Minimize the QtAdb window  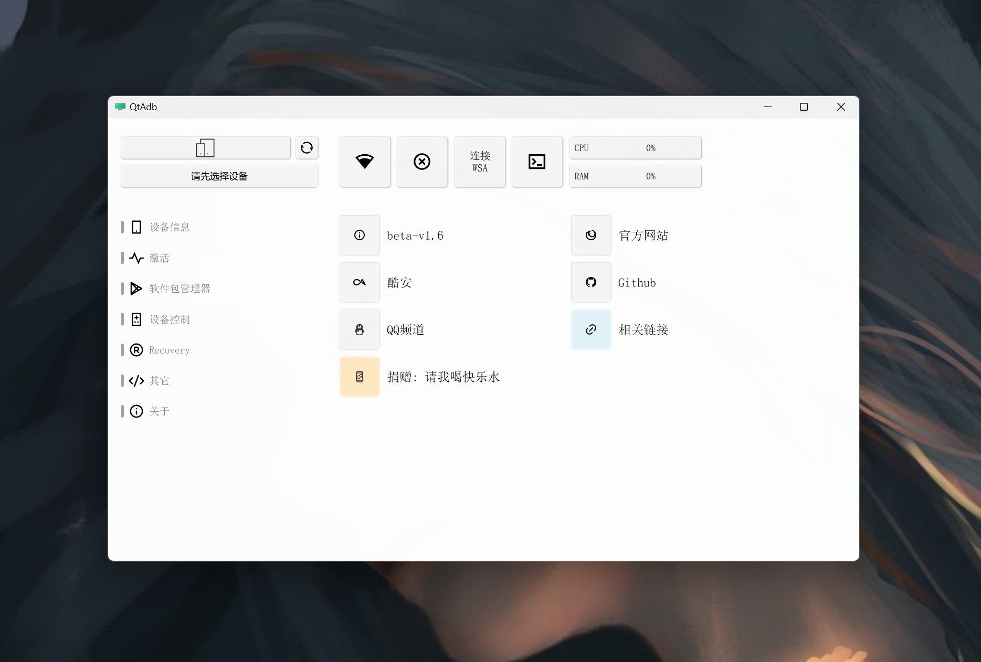[767, 107]
